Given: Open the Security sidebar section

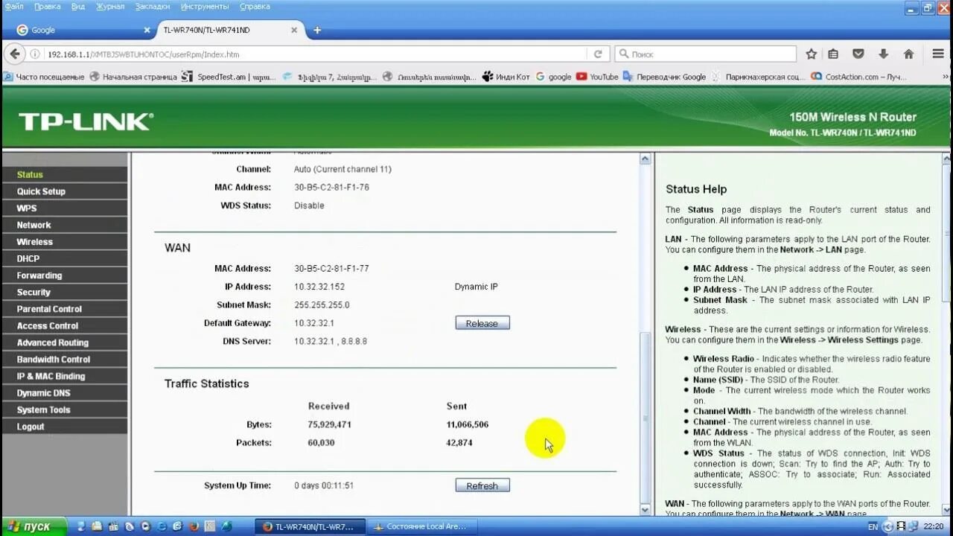Looking at the screenshot, I should pyautogui.click(x=65, y=293).
